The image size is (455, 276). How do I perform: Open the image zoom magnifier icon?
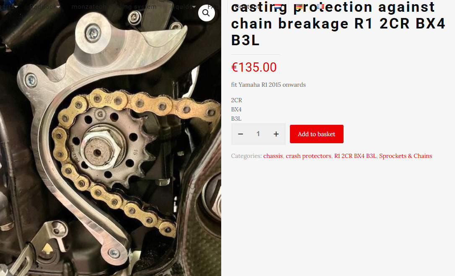(x=206, y=13)
